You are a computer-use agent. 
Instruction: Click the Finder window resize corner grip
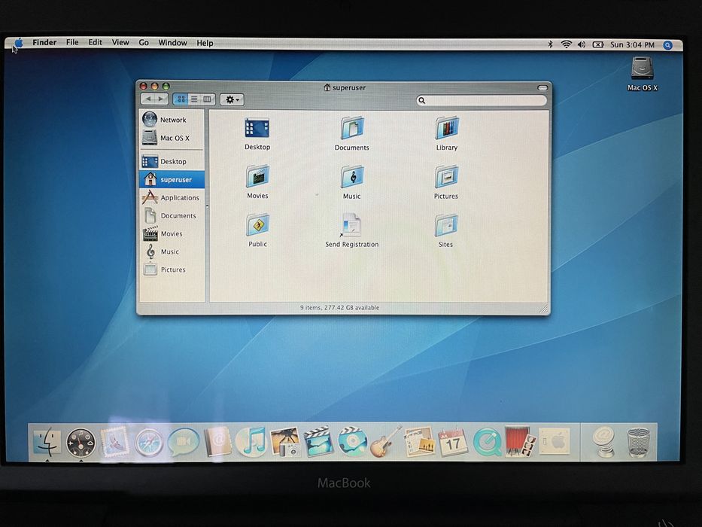tap(543, 309)
